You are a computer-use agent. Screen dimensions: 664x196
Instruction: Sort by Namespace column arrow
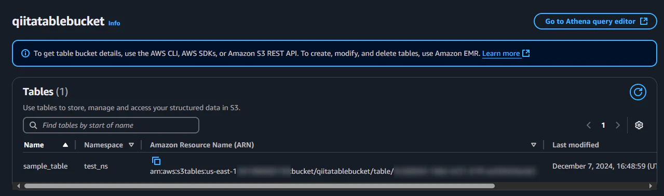tap(131, 145)
